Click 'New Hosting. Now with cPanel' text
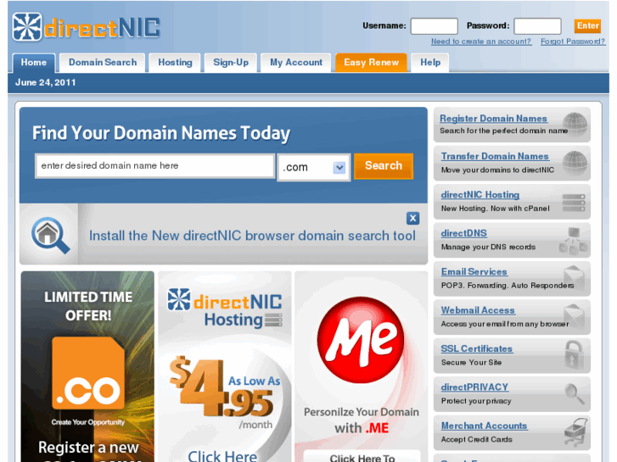Image resolution: width=617 pixels, height=462 pixels. (495, 209)
